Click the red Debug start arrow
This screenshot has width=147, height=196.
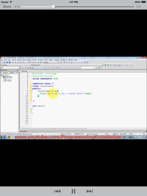[61, 62]
